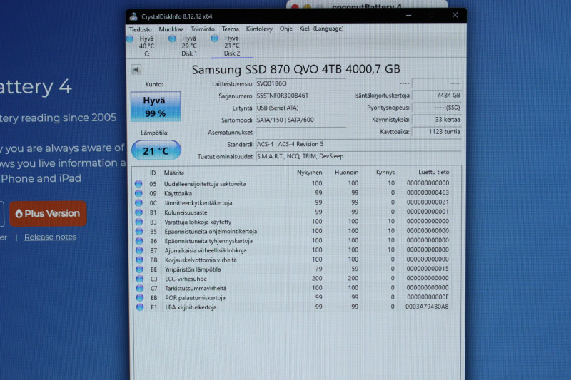Click the Tuetut ominaisuudet S.M.A.R.T. field
Screen dimensions: 571x380
coord(358,156)
